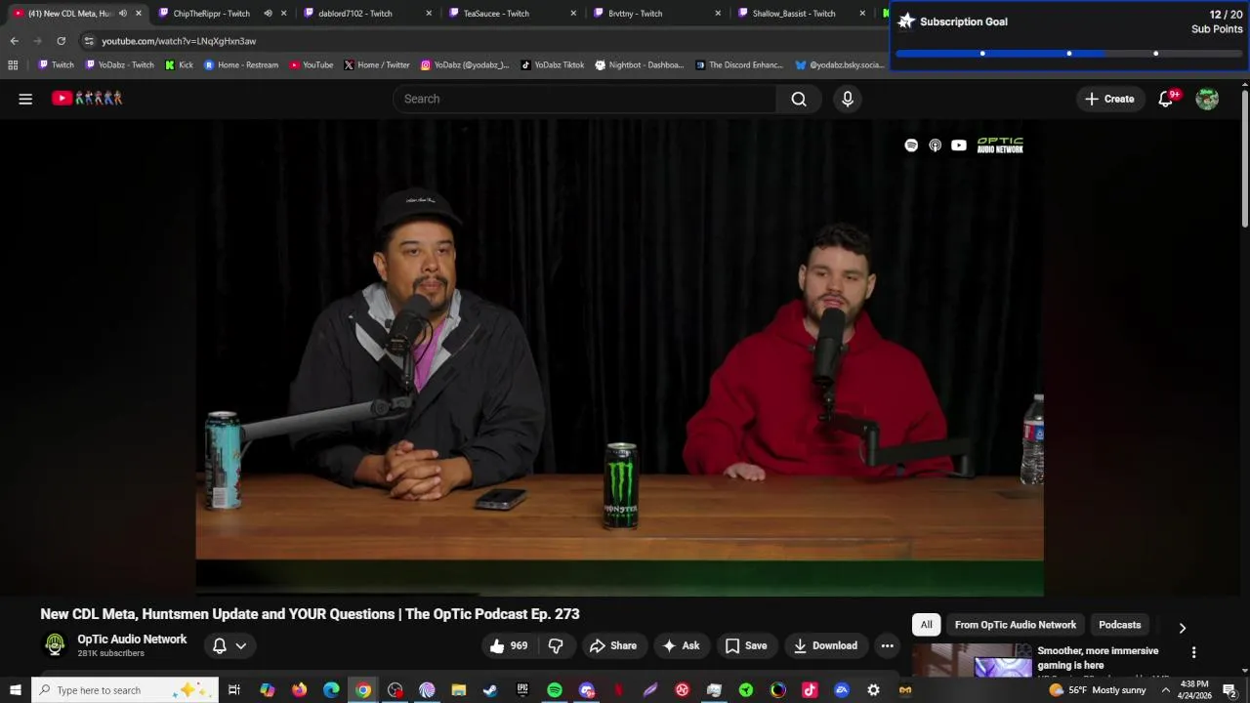1250x703 pixels.
Task: Show hidden system tray icons
Action: point(1165,690)
